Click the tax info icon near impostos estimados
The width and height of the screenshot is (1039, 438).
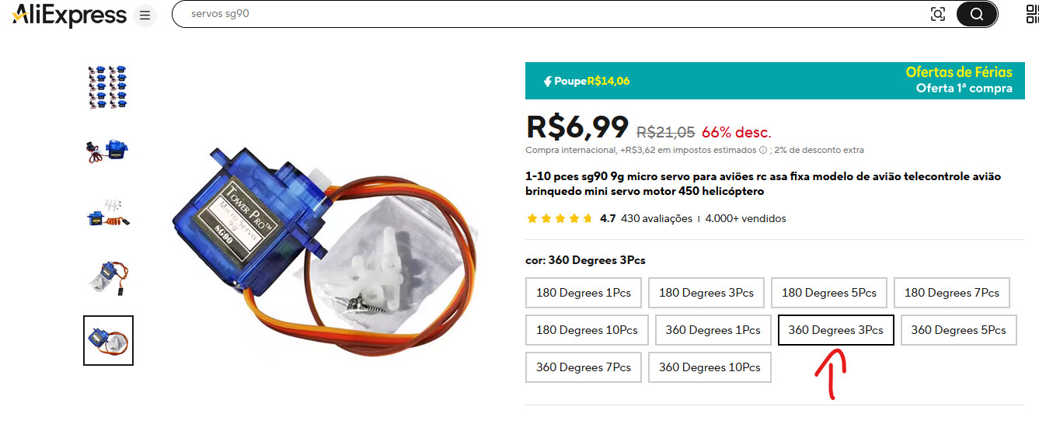point(762,151)
